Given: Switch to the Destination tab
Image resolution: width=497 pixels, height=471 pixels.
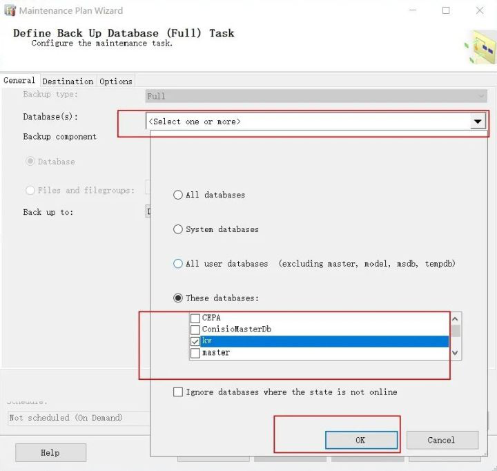Looking at the screenshot, I should click(68, 81).
